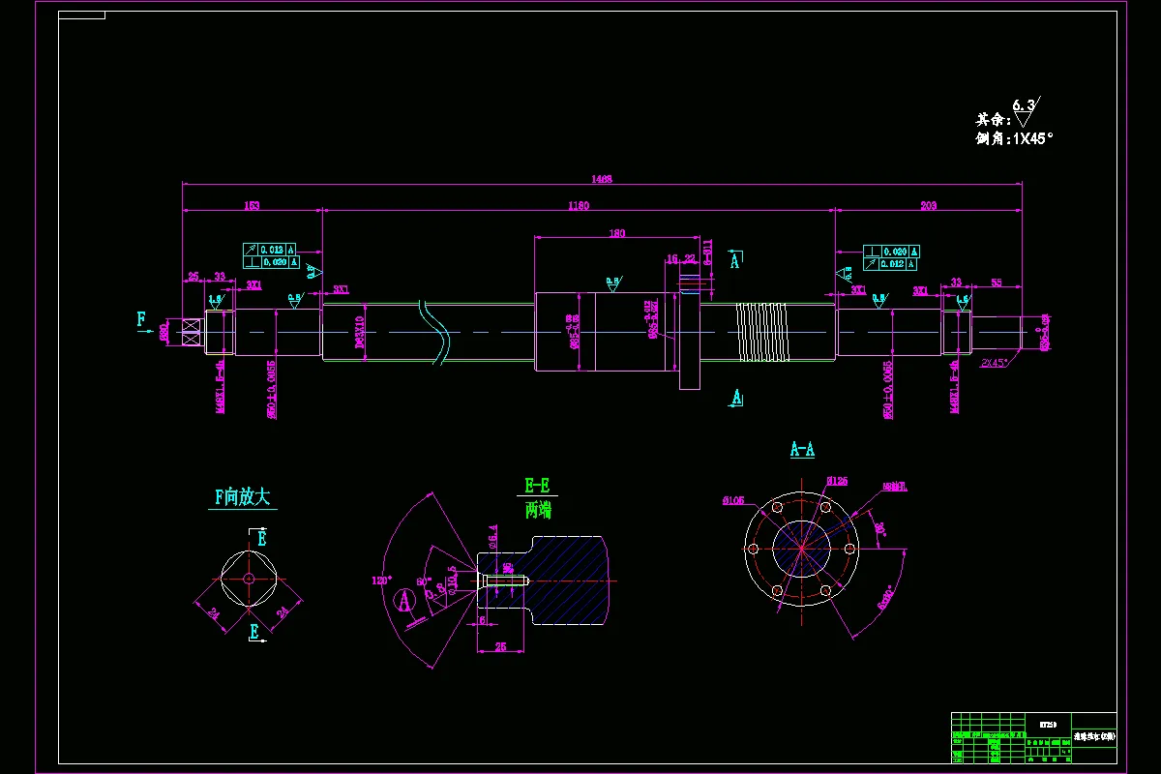
Task: Click the 两端 label under E-E
Action: coord(538,510)
